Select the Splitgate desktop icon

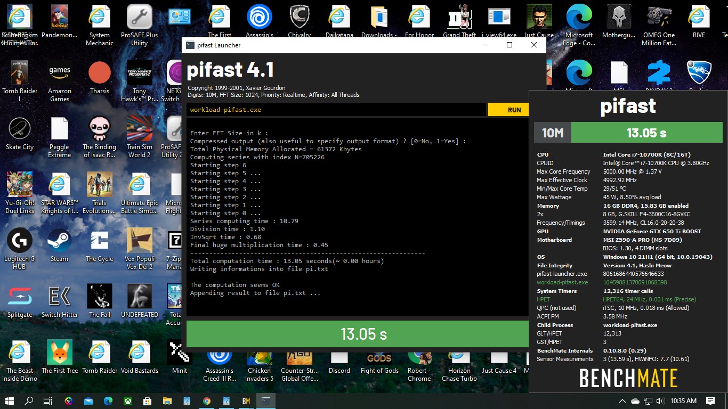pyautogui.click(x=20, y=301)
